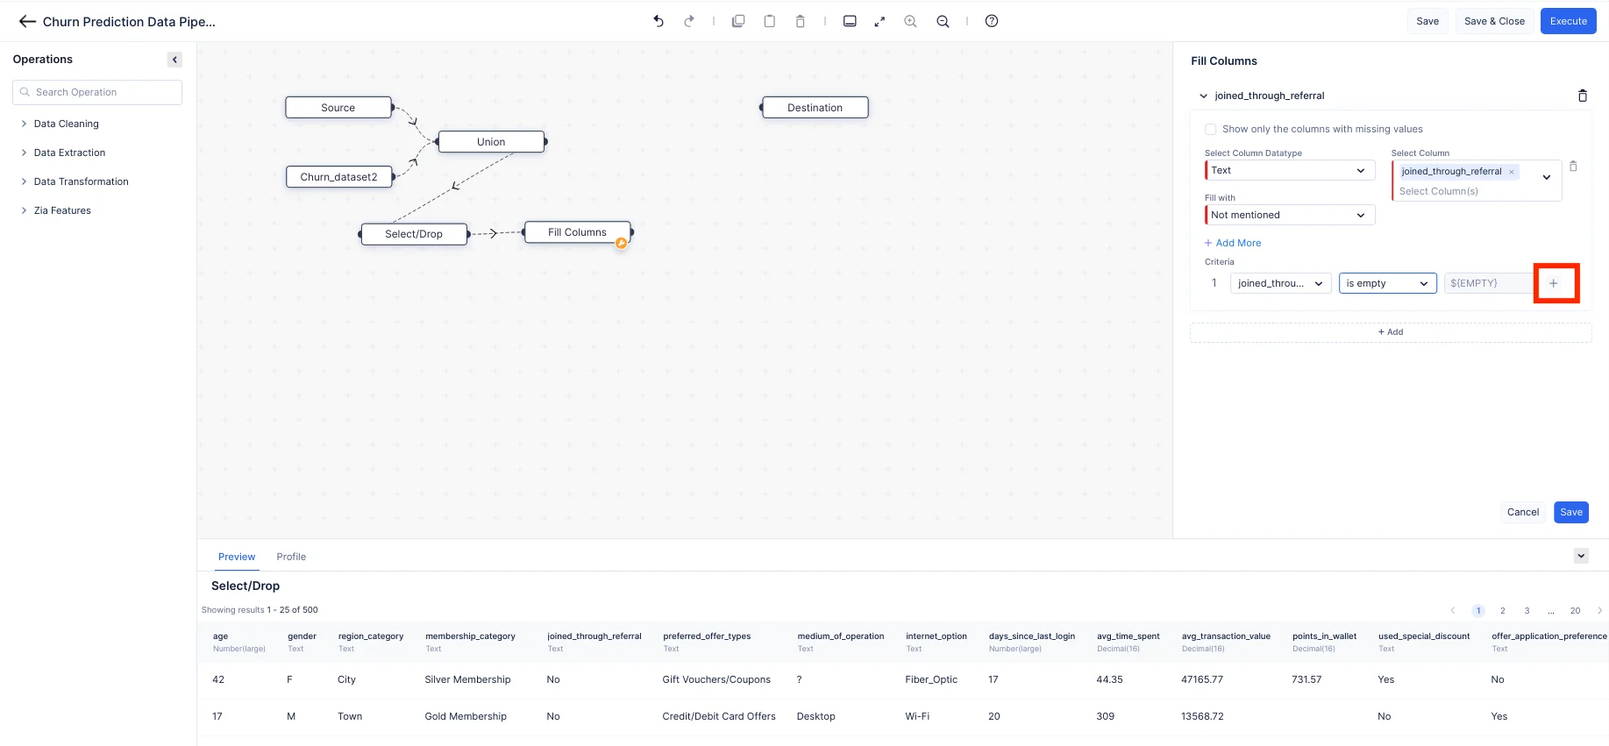Screen dimensions: 1609x746
Task: Delete the joined_through_referral fill rule
Action: pyautogui.click(x=1582, y=96)
